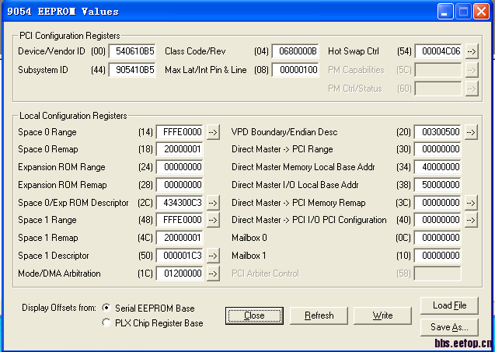Edit the Expansion ROM Range field
The width and height of the screenshot is (495, 352).
point(180,167)
